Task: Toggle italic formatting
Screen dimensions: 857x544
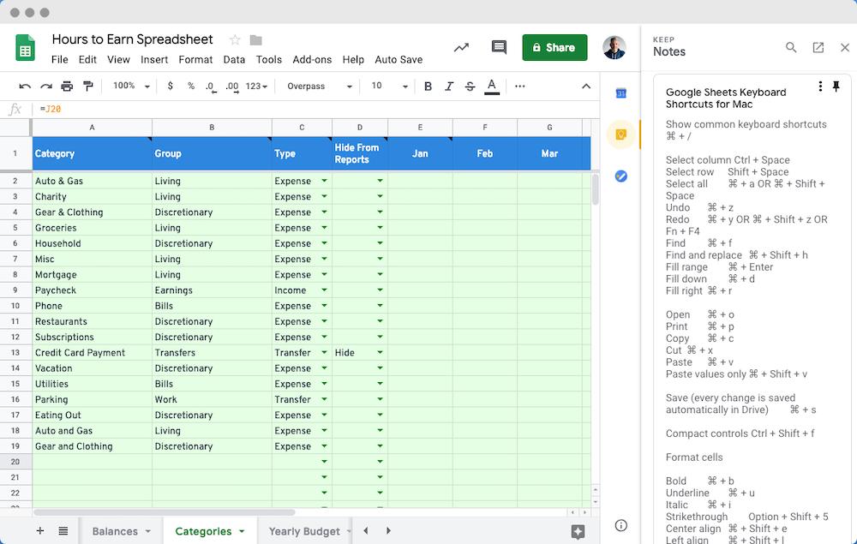Action: coord(449,87)
